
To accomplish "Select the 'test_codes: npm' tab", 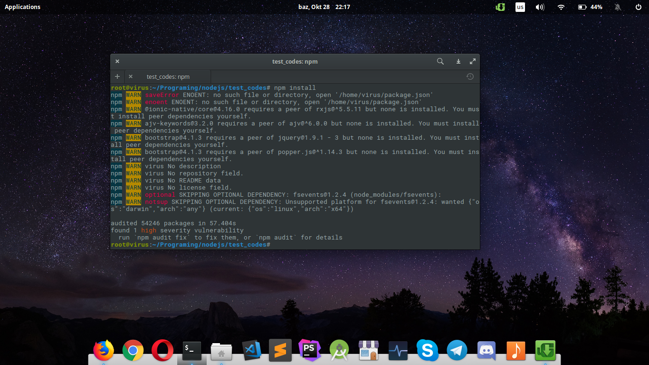I will click(x=168, y=77).
